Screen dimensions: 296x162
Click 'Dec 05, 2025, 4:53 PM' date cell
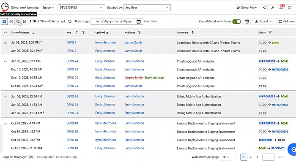tap(26, 86)
